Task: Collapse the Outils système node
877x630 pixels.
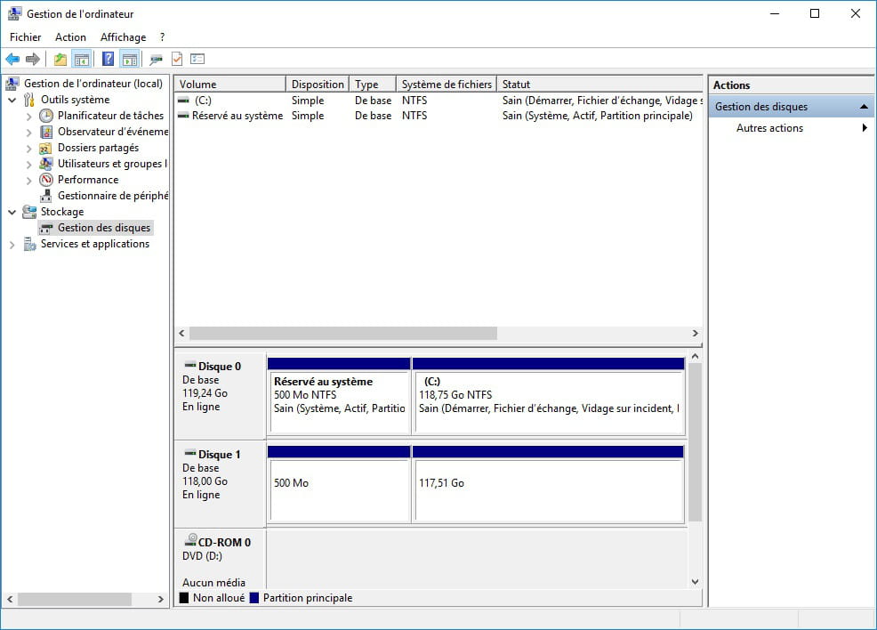Action: click(12, 101)
